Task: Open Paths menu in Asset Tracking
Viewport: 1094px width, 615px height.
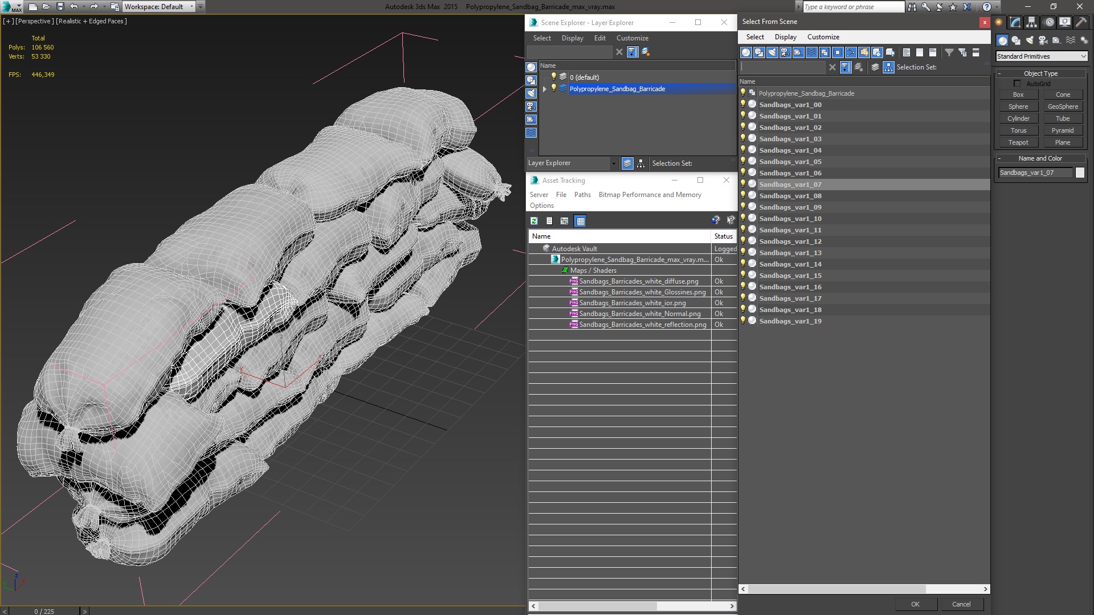Action: point(582,195)
